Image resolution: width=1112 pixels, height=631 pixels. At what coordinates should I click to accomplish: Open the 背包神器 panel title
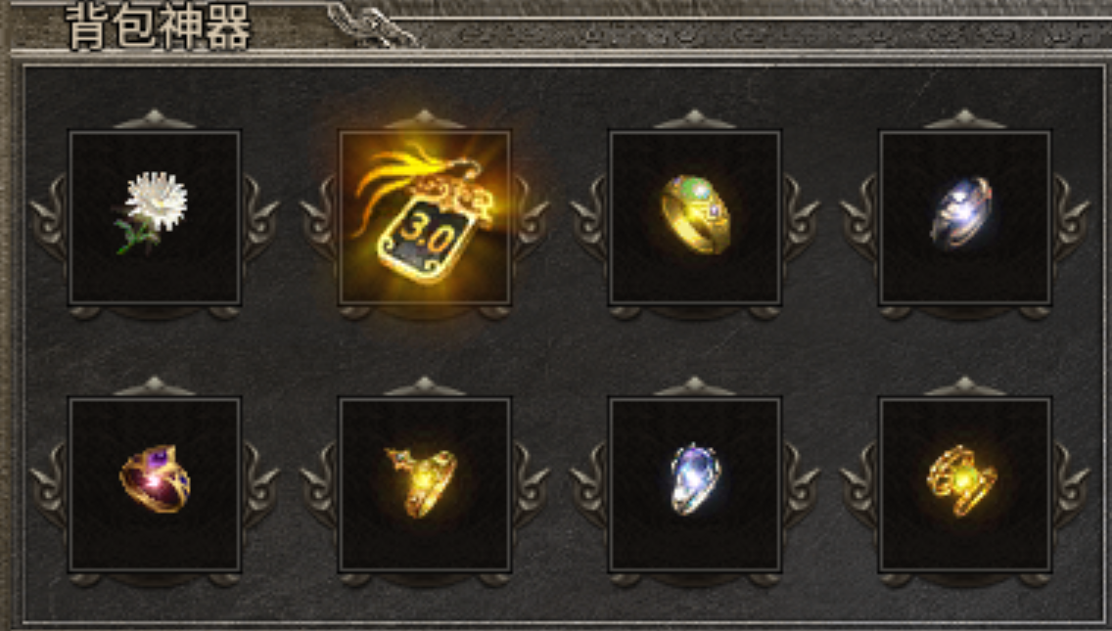pyautogui.click(x=159, y=29)
